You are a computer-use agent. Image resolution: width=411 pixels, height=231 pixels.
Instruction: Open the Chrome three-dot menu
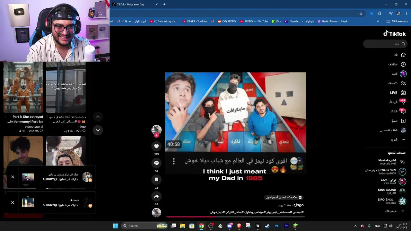point(406,13)
